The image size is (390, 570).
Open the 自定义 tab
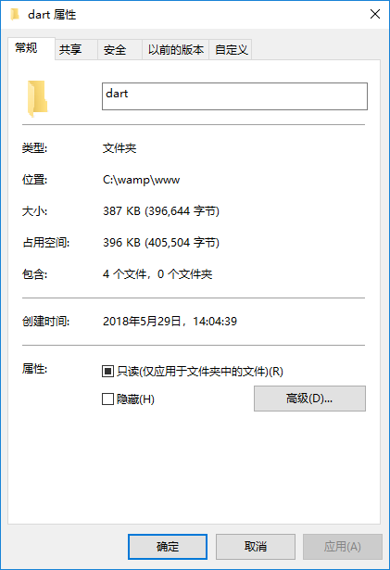[x=231, y=49]
